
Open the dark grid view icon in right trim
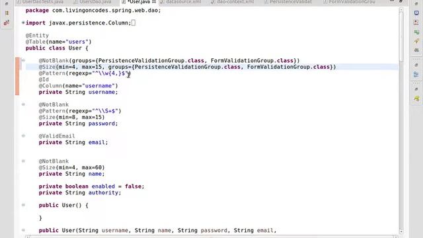416,50
